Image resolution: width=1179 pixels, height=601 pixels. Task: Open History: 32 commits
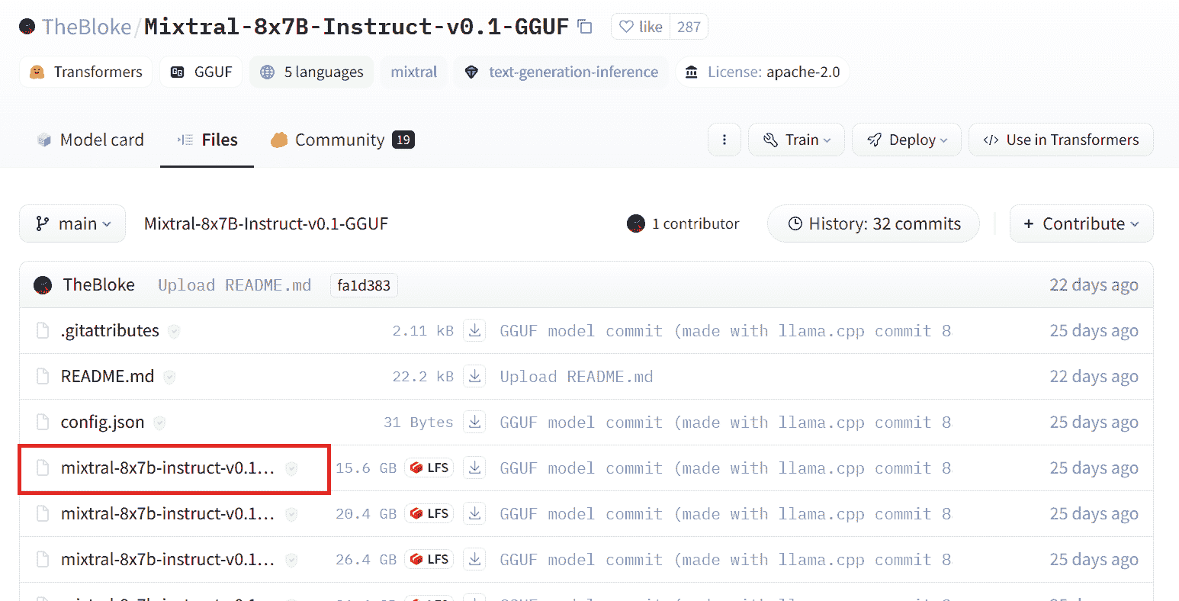click(x=873, y=223)
